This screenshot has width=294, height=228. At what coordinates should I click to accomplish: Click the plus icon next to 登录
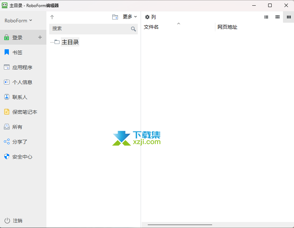[x=40, y=37]
